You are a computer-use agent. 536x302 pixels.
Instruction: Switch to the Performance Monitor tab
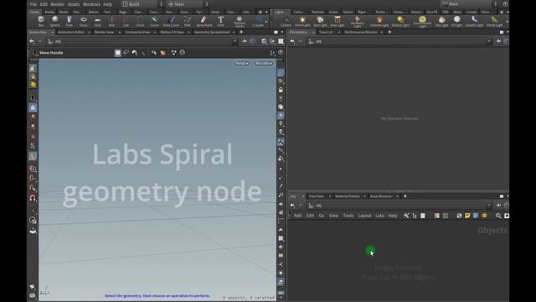click(x=361, y=32)
